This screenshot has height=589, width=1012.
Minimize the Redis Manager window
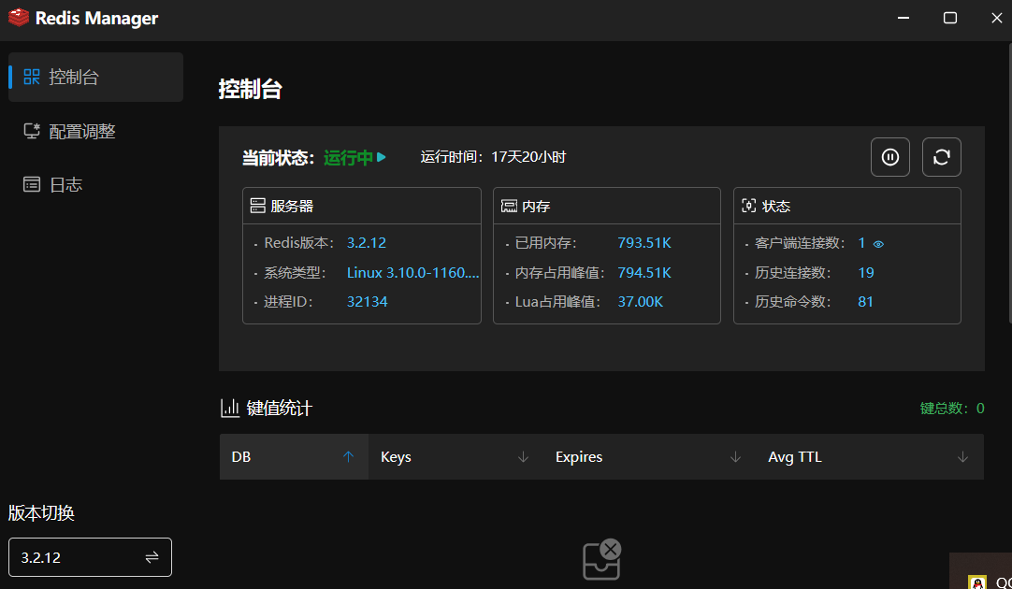[x=904, y=18]
